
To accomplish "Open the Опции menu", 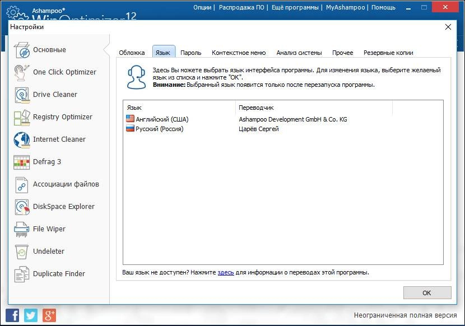I will (202, 7).
